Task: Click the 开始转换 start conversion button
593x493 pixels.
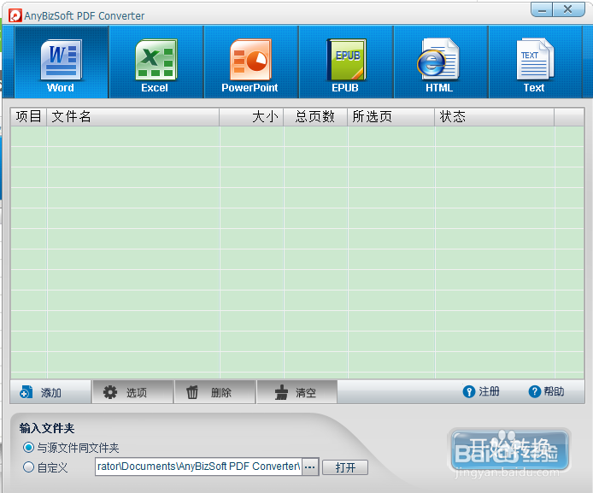Action: pos(509,449)
